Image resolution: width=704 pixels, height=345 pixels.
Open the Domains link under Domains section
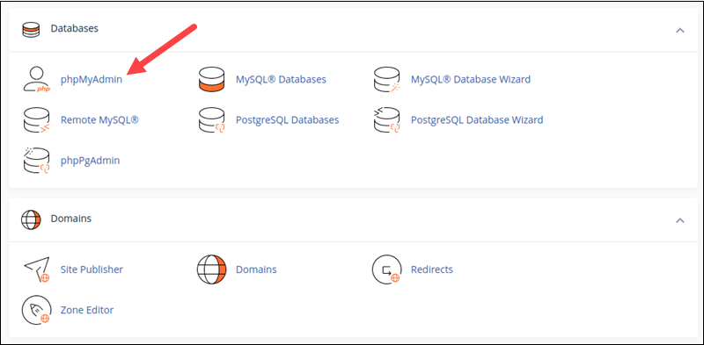[256, 270]
